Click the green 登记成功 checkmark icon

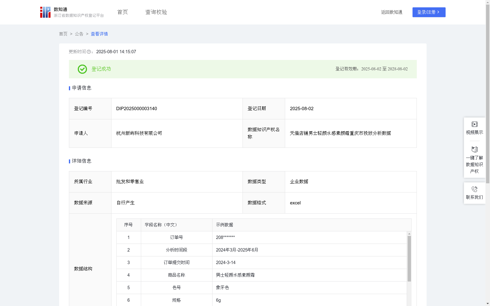tap(82, 69)
